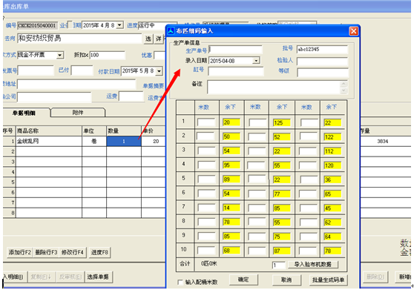Screen dimensions: 414x290
Task: Click the cell showing 3834
Action: pyautogui.click(x=383, y=142)
